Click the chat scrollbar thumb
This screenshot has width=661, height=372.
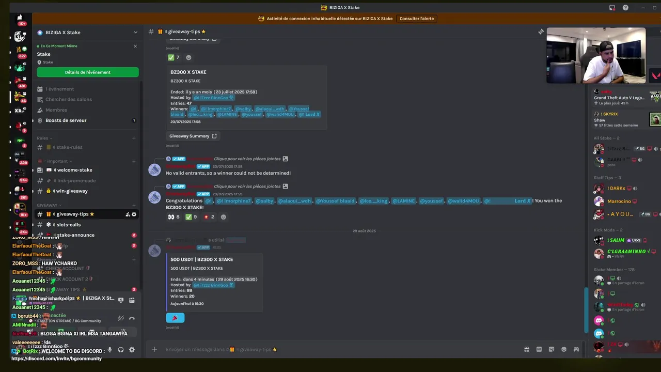pyautogui.click(x=585, y=310)
